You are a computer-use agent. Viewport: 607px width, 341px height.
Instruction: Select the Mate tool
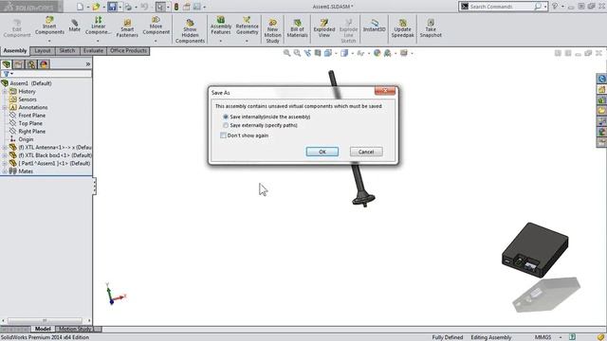[x=74, y=26]
